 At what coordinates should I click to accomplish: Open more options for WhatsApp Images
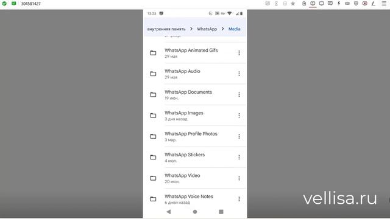[239, 116]
